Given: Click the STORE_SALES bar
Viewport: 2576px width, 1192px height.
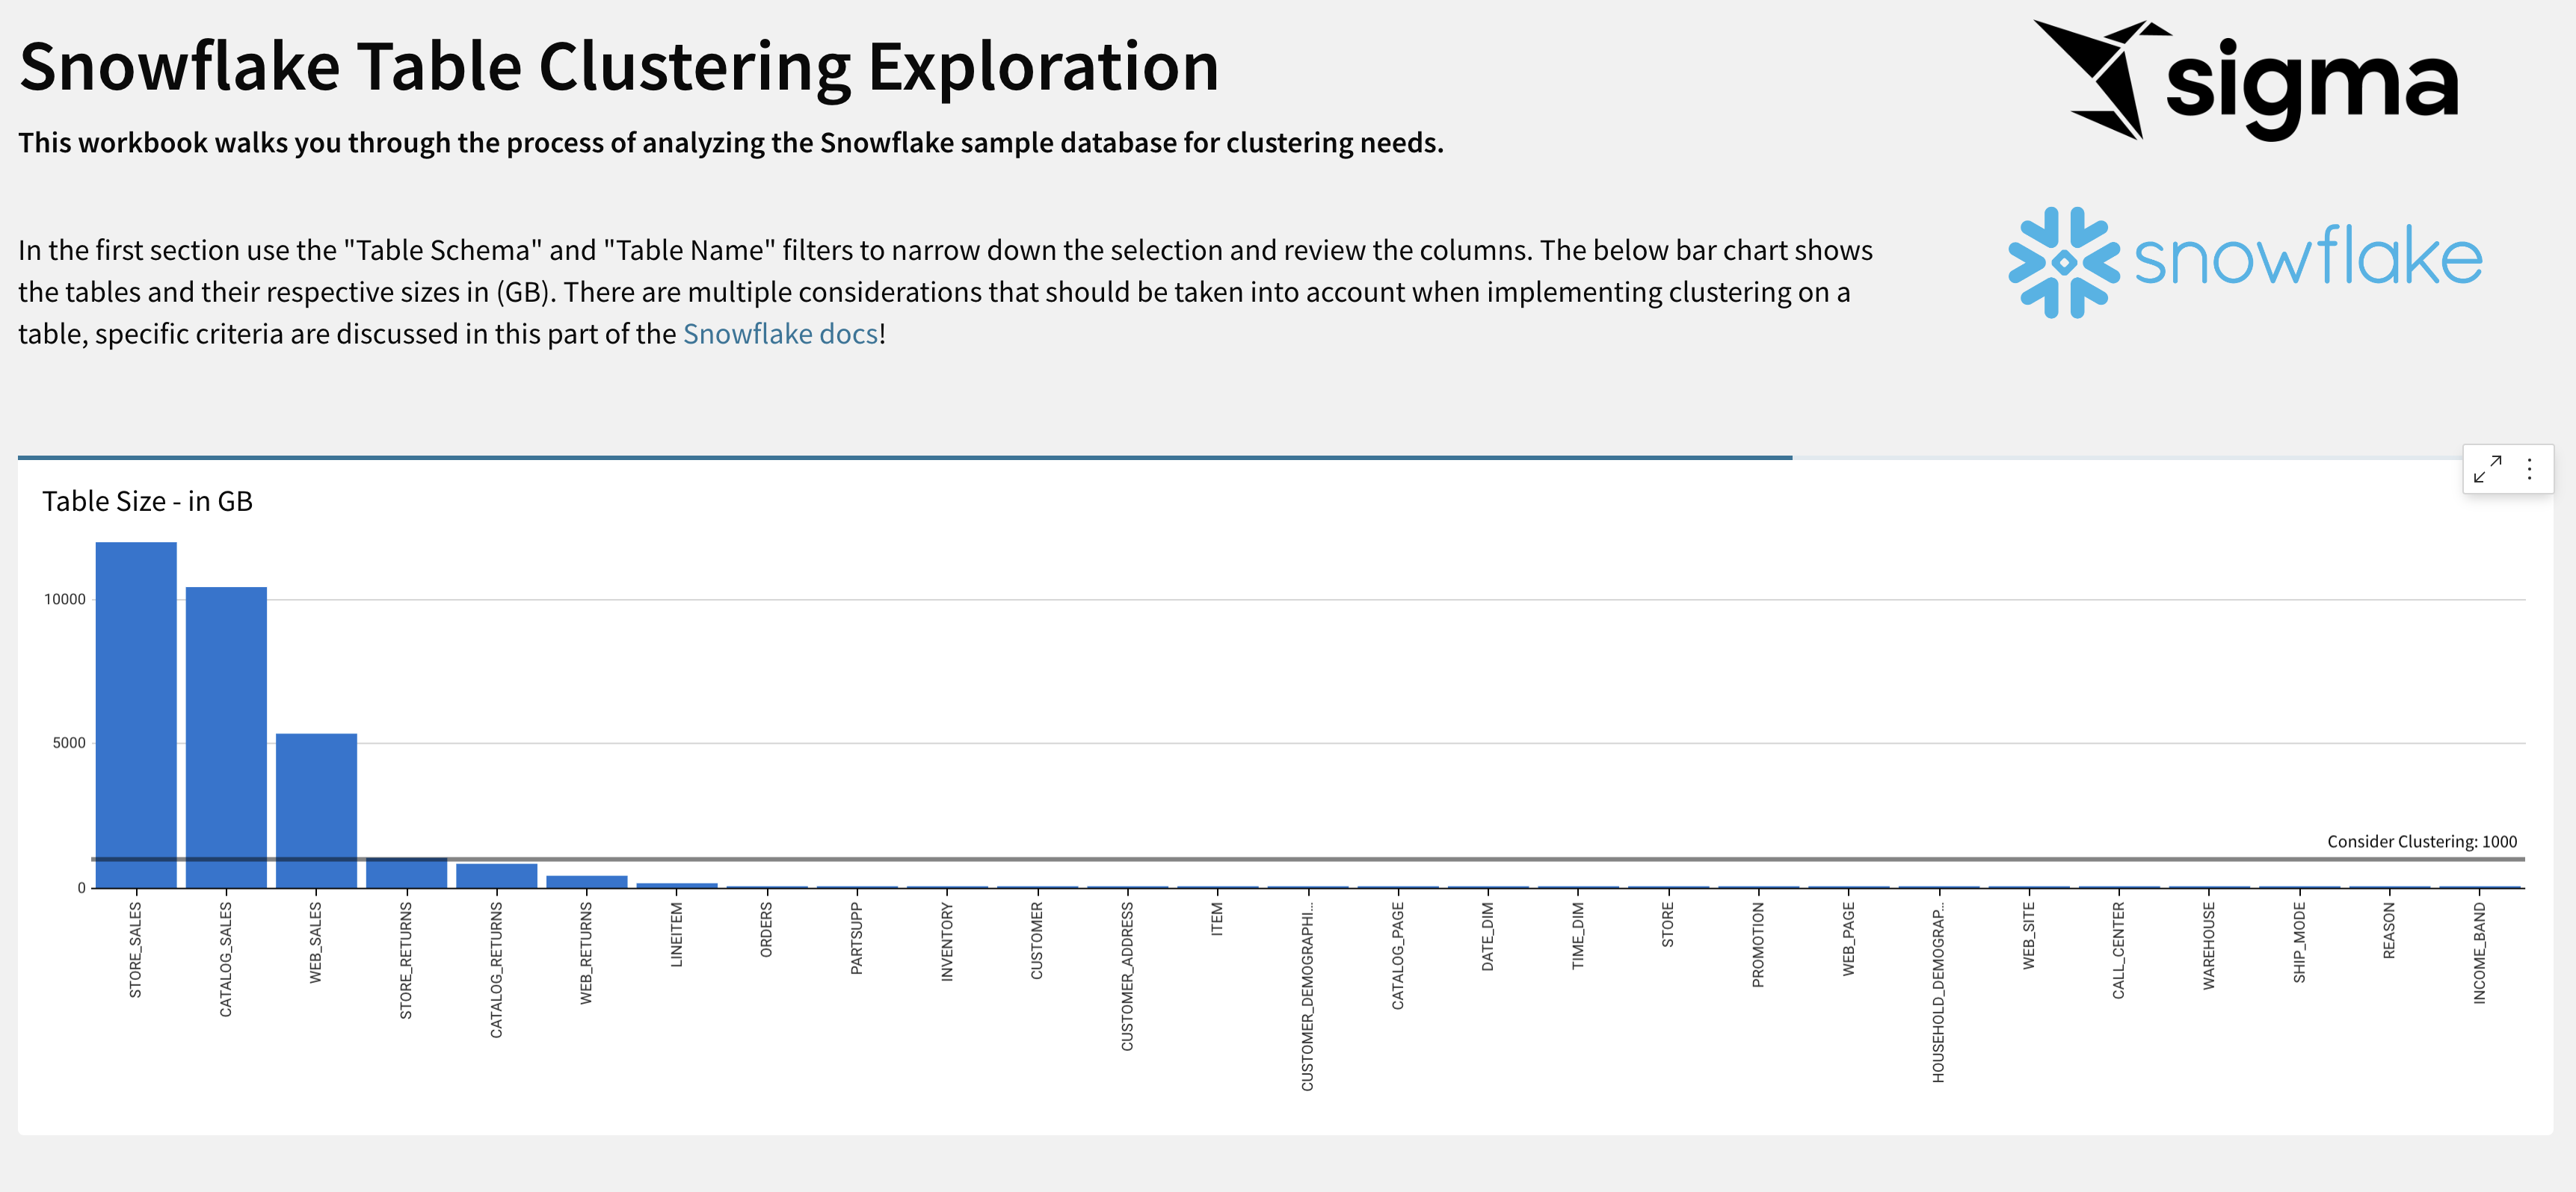Looking at the screenshot, I should coord(136,715).
